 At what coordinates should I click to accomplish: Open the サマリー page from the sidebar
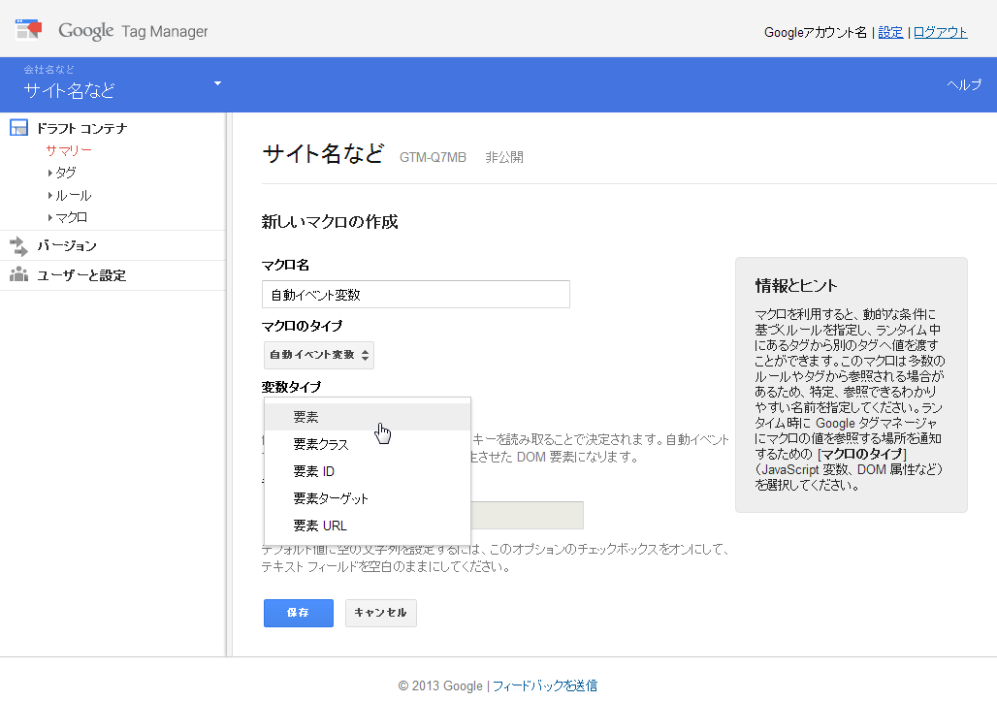[x=68, y=149]
